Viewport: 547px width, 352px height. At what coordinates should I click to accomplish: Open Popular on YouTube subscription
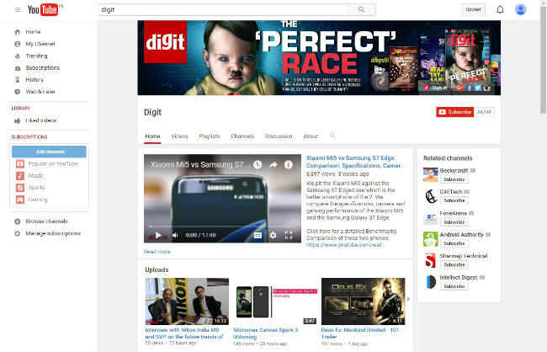49,163
